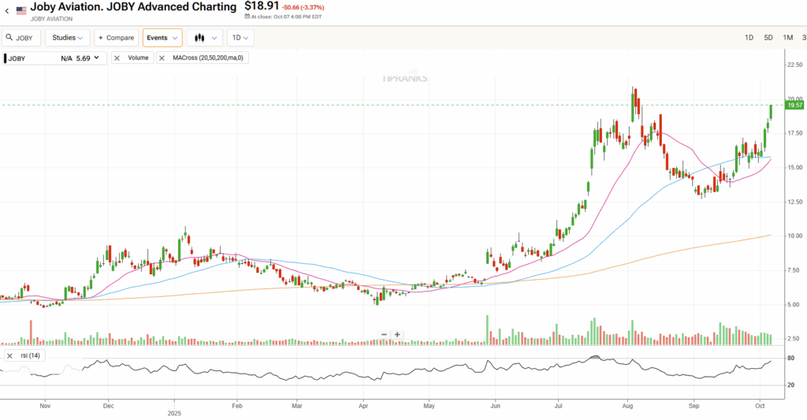
Task: Click the green 19.57 price label on axis
Action: [x=794, y=105]
